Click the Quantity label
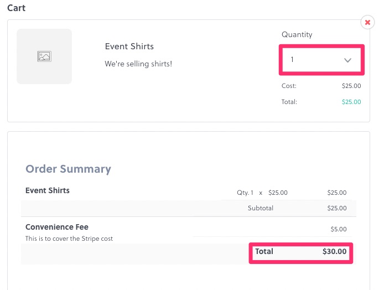 (297, 34)
